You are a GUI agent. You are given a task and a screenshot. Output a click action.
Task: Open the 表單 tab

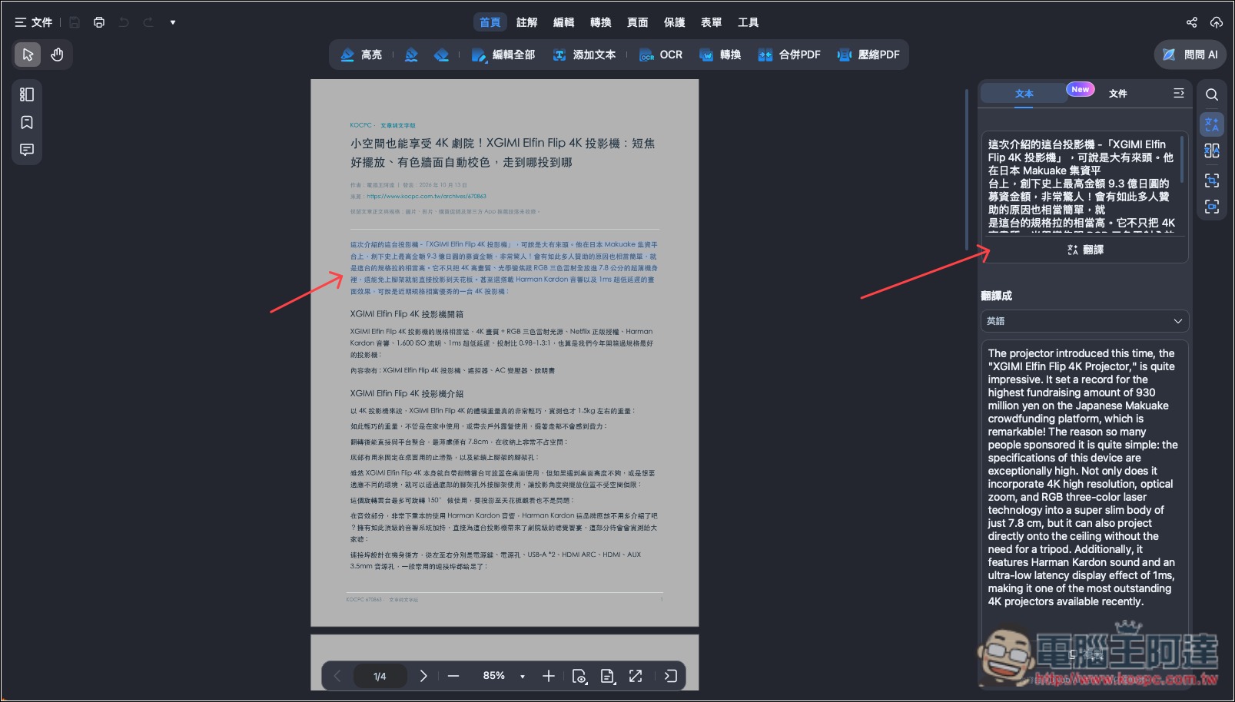click(712, 22)
